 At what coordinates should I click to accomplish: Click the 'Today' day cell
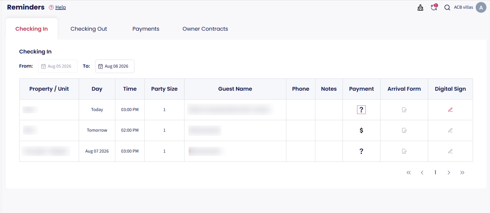[x=97, y=110]
